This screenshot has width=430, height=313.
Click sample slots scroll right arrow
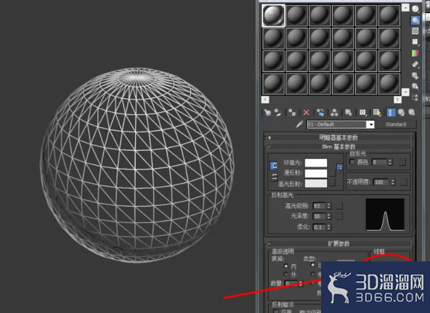pos(397,100)
